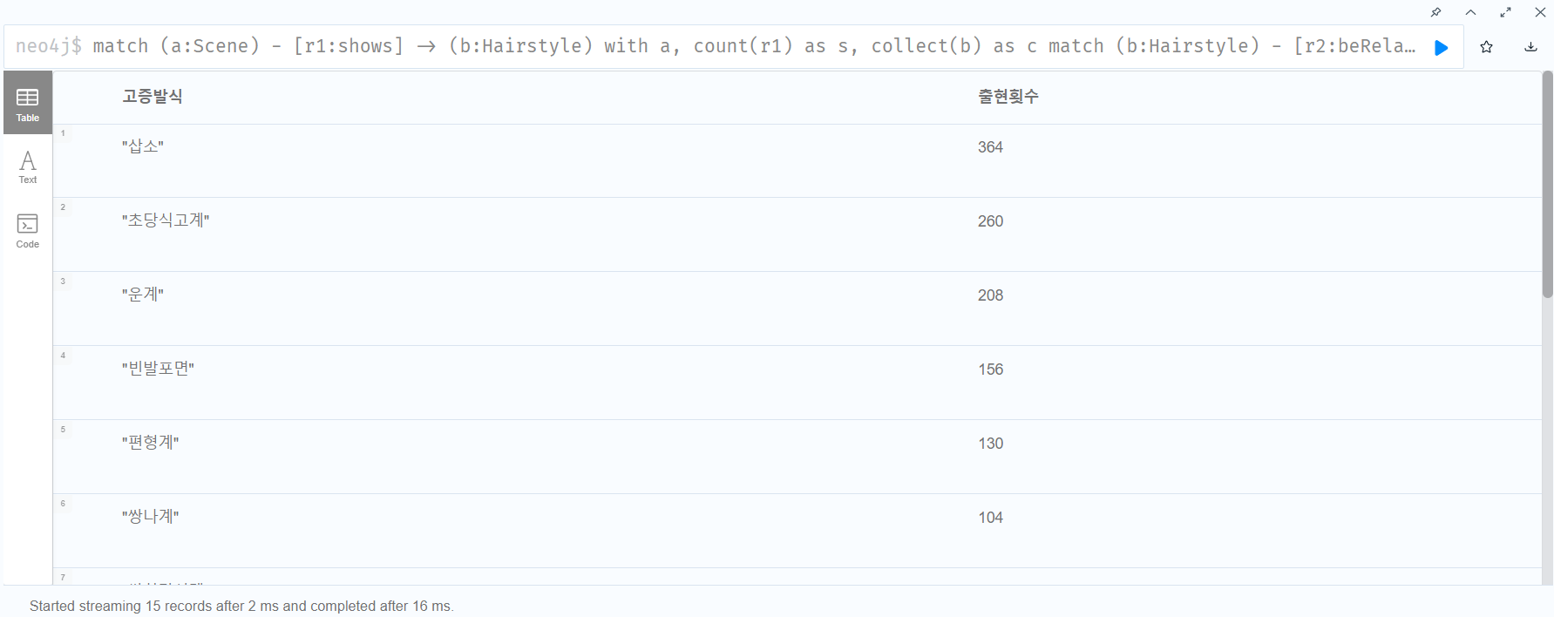
Task: Select the "운계" cell
Action: pyautogui.click(x=143, y=295)
